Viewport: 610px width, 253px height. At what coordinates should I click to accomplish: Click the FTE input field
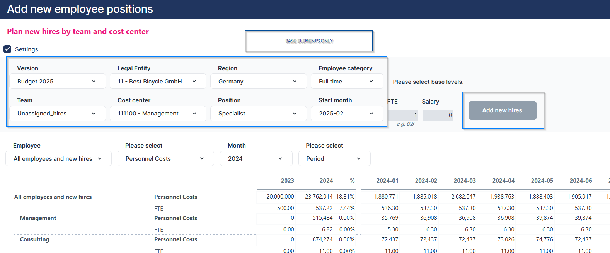(x=403, y=115)
